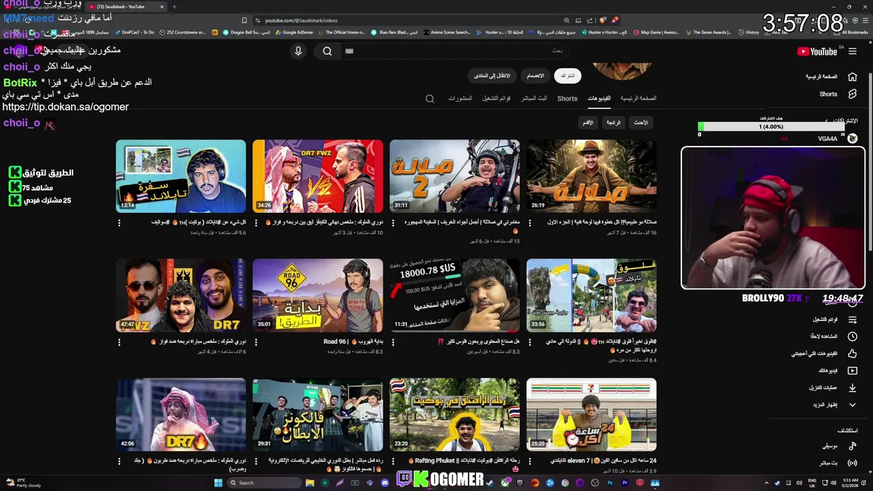Search within channel using magnifier in tab row

[430, 99]
